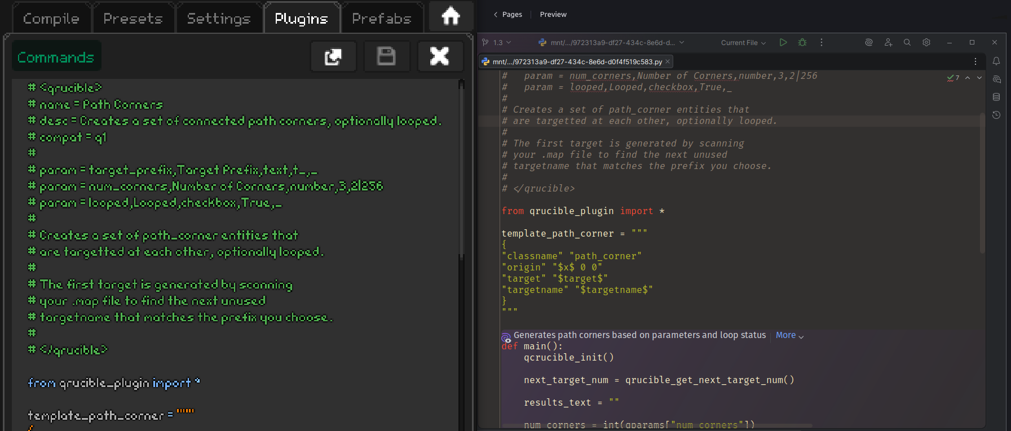Close the plugin editor with X icon
1011x431 pixels.
click(440, 56)
